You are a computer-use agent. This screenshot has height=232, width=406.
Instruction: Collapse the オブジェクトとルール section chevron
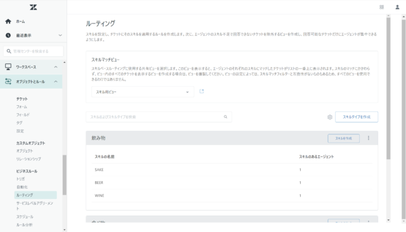pyautogui.click(x=56, y=82)
